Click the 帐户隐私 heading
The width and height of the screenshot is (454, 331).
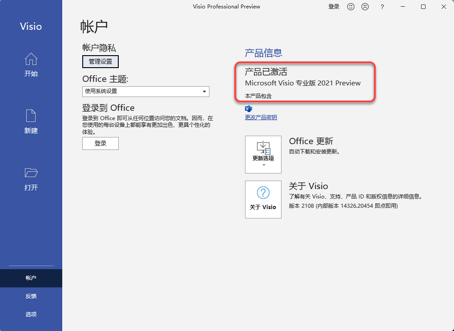(99, 48)
